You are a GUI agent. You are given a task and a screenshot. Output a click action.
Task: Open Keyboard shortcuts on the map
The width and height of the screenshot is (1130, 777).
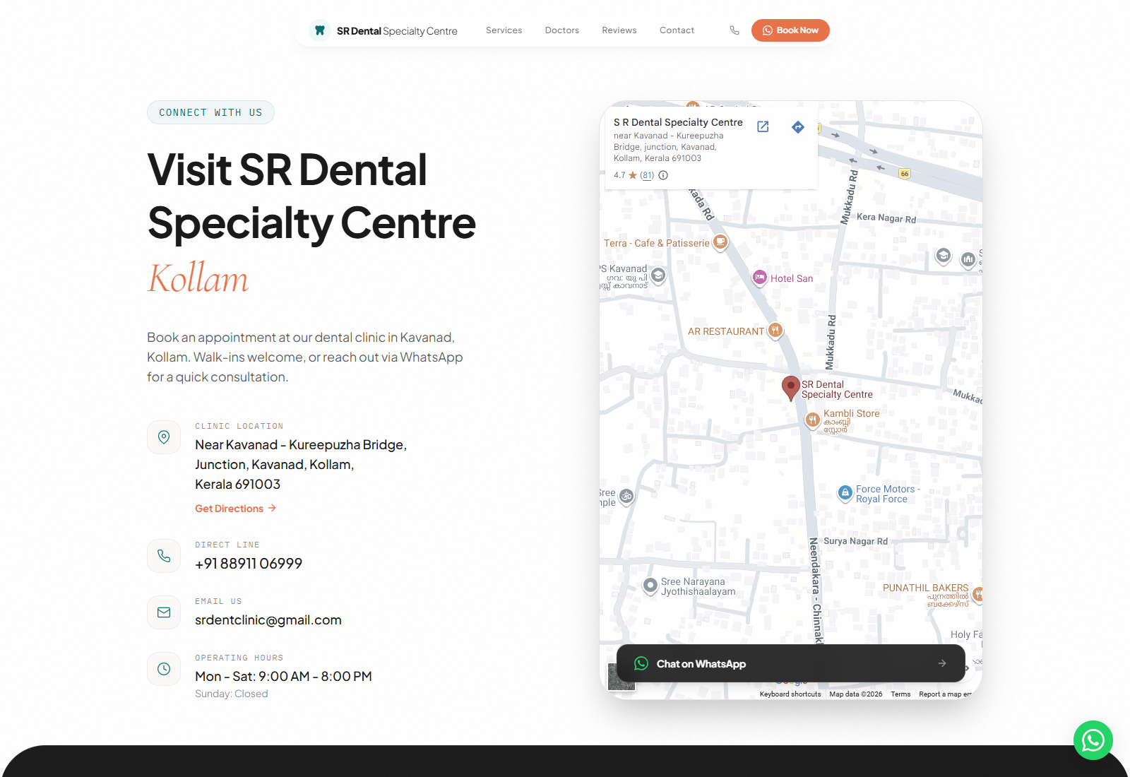pyautogui.click(x=790, y=694)
